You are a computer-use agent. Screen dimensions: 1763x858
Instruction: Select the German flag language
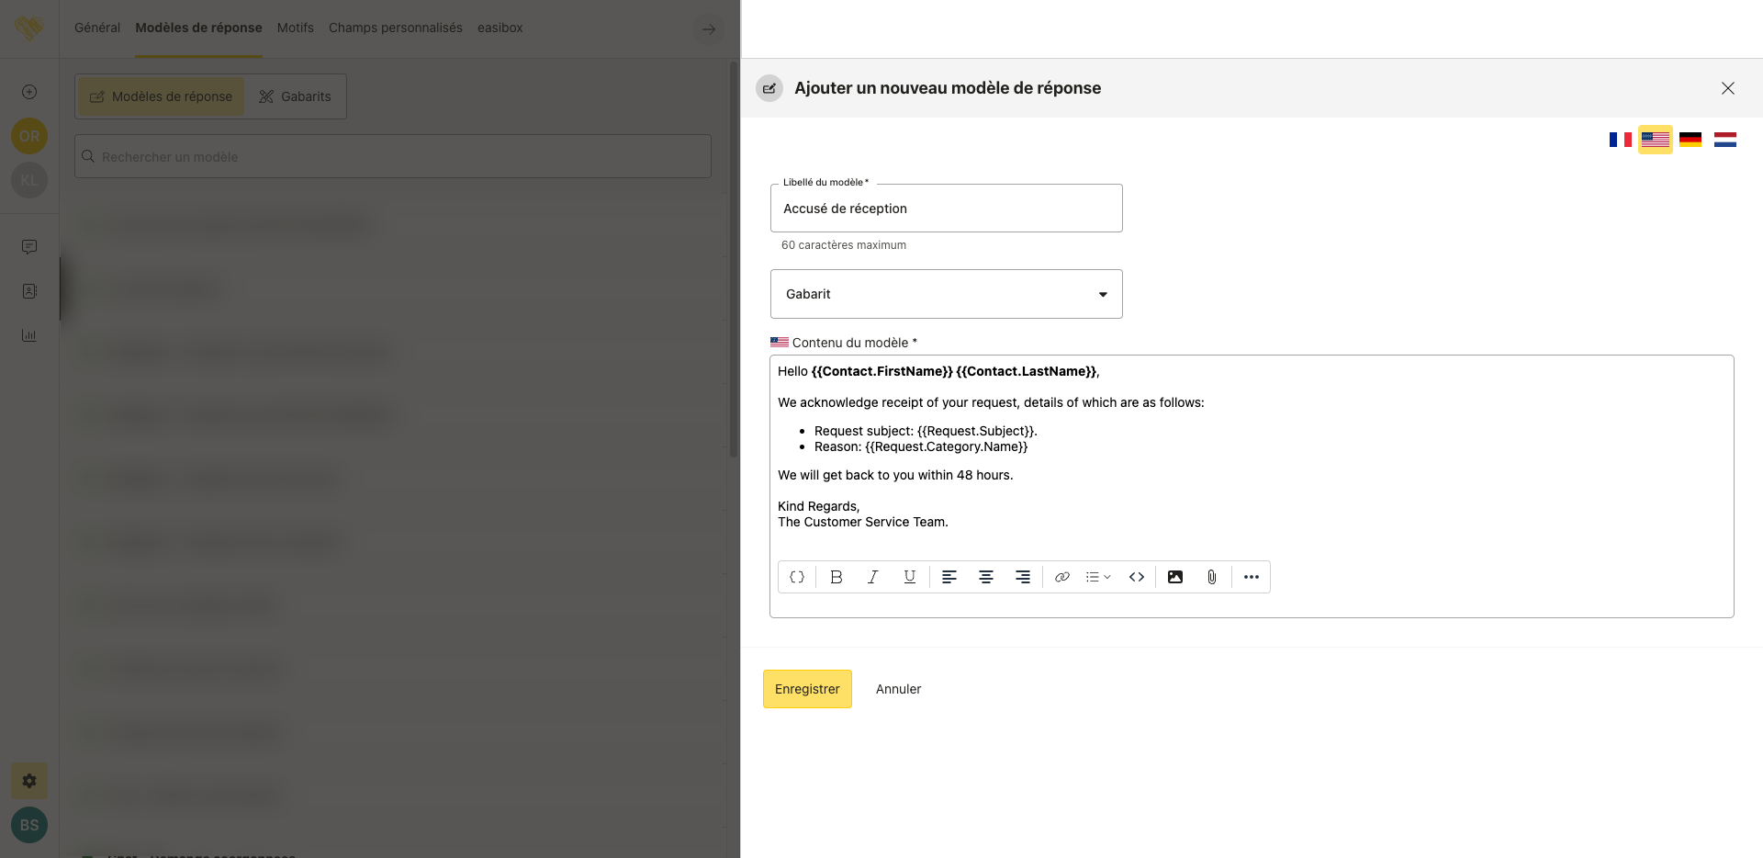pos(1690,140)
